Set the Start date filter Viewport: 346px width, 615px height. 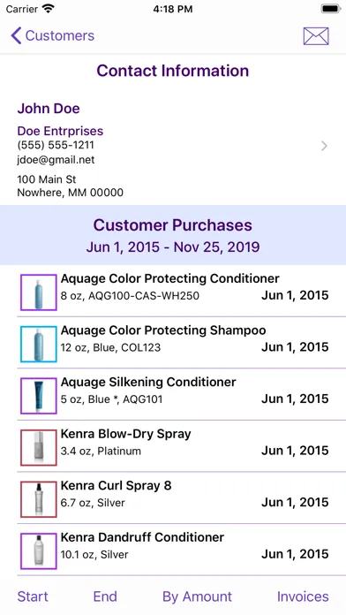33,596
